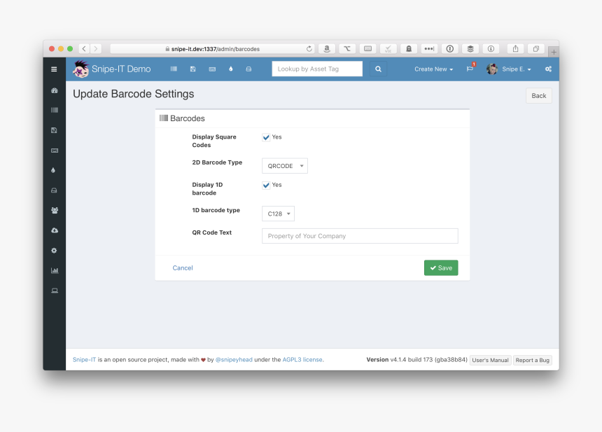
Task: Click the Ghostery ghost extension icon
Action: click(x=409, y=49)
